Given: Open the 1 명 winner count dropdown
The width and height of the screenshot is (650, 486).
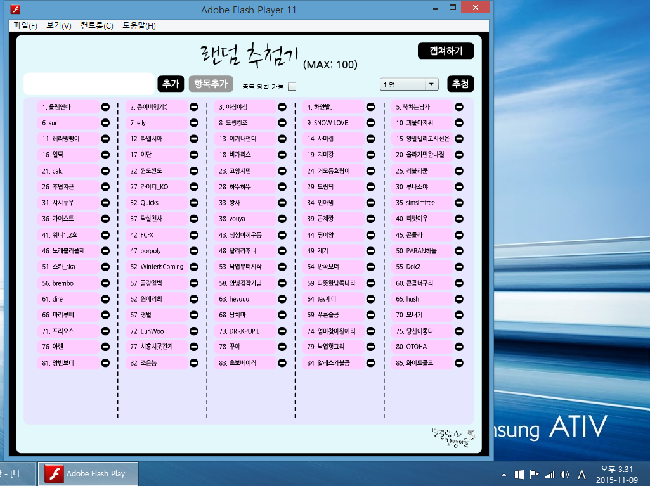Looking at the screenshot, I should (x=409, y=84).
